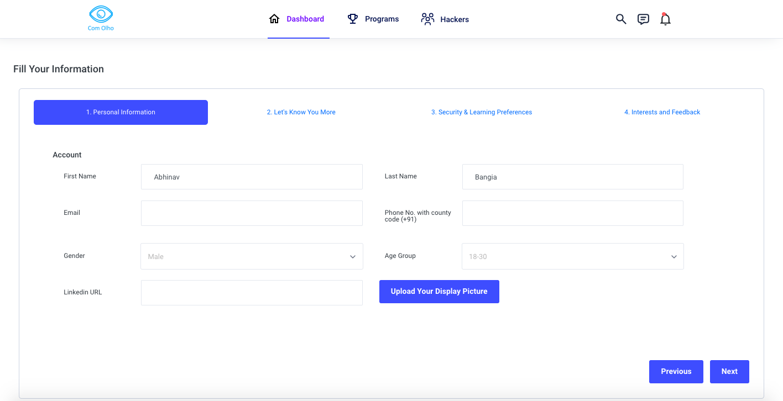This screenshot has height=401, width=783.
Task: Focus the Last Name field
Action: point(573,177)
